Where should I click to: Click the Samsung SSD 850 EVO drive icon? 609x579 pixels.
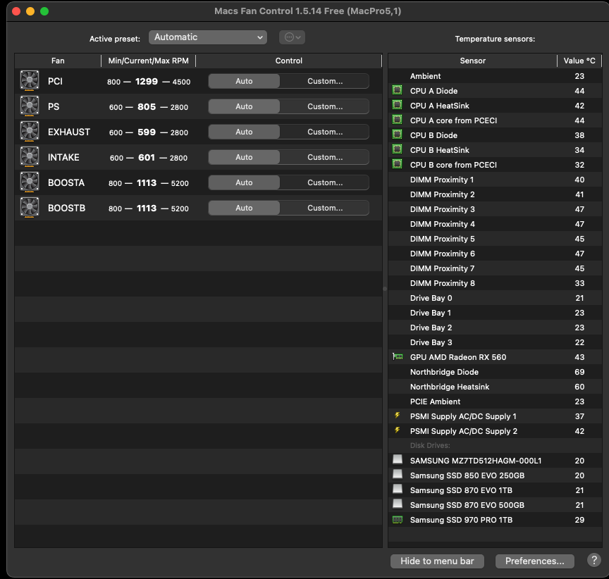click(398, 474)
